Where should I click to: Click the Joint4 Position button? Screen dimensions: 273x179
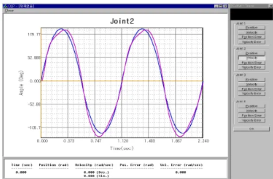(x=251, y=106)
